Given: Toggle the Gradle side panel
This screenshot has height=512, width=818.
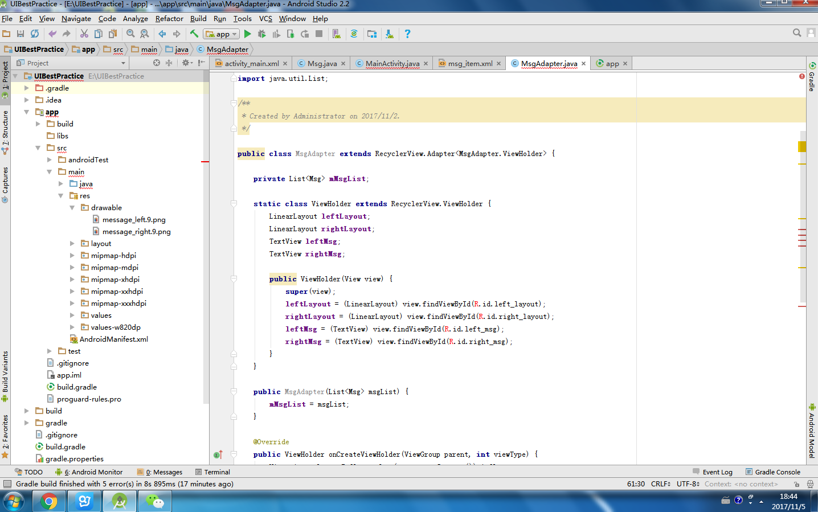Looking at the screenshot, I should tap(812, 77).
